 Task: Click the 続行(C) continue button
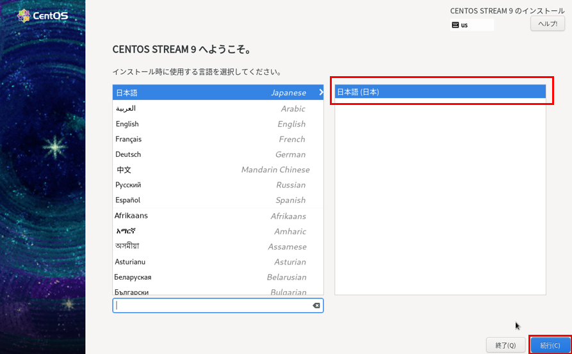(x=550, y=345)
